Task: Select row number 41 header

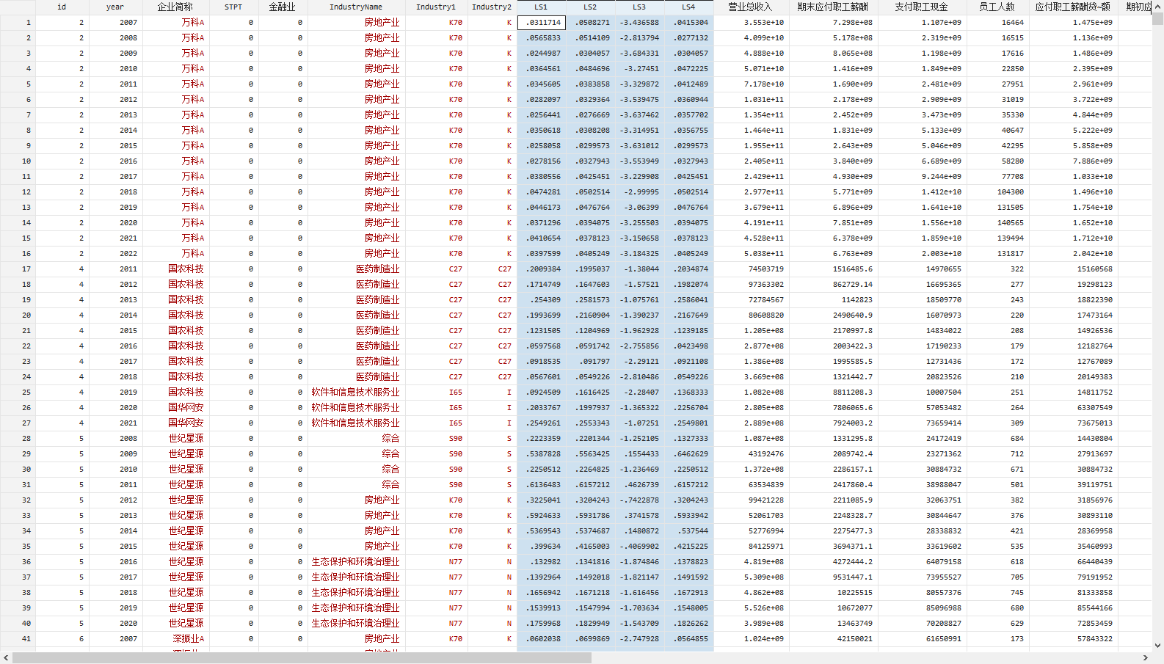Action: point(18,639)
